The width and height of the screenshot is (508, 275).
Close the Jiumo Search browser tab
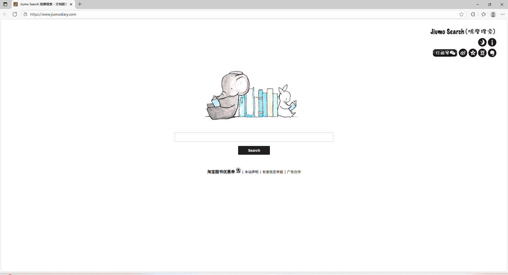tap(71, 4)
